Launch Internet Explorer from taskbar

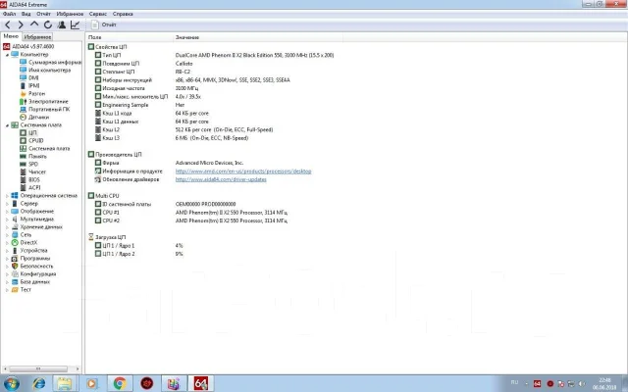(39, 383)
